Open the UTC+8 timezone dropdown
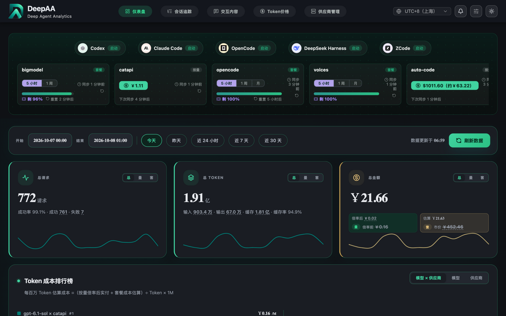 [422, 11]
